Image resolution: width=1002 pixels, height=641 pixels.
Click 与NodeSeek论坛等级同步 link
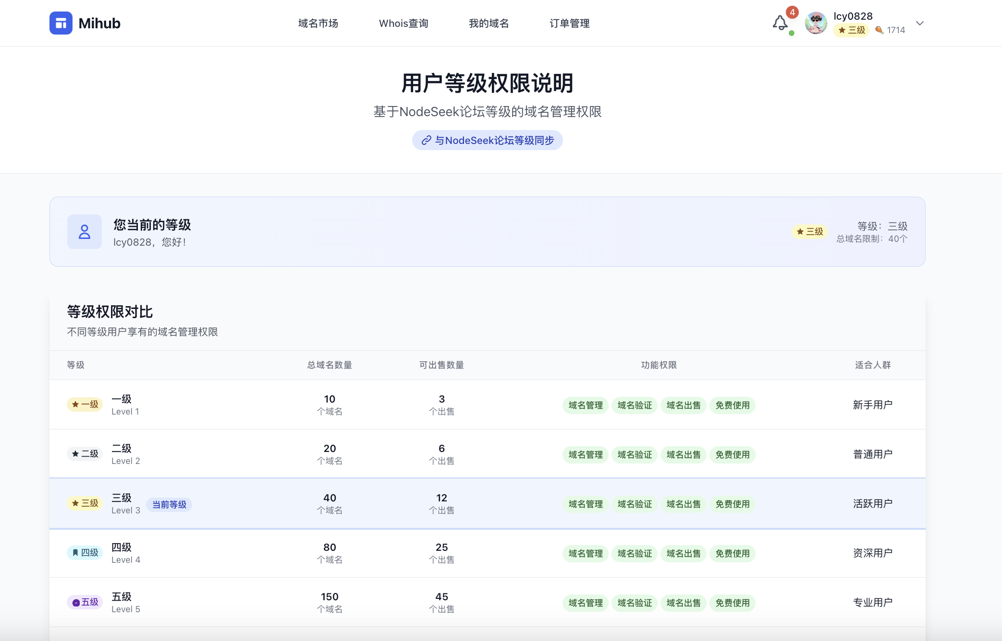point(487,140)
